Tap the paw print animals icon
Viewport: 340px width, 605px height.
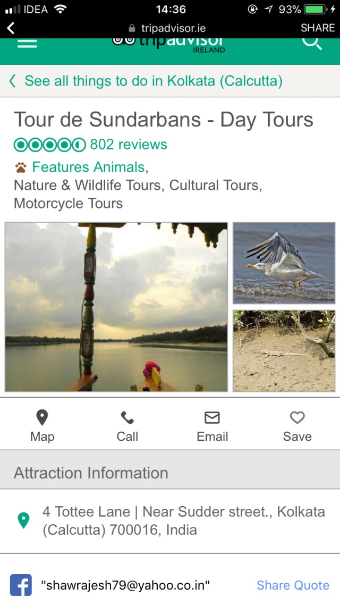20,168
